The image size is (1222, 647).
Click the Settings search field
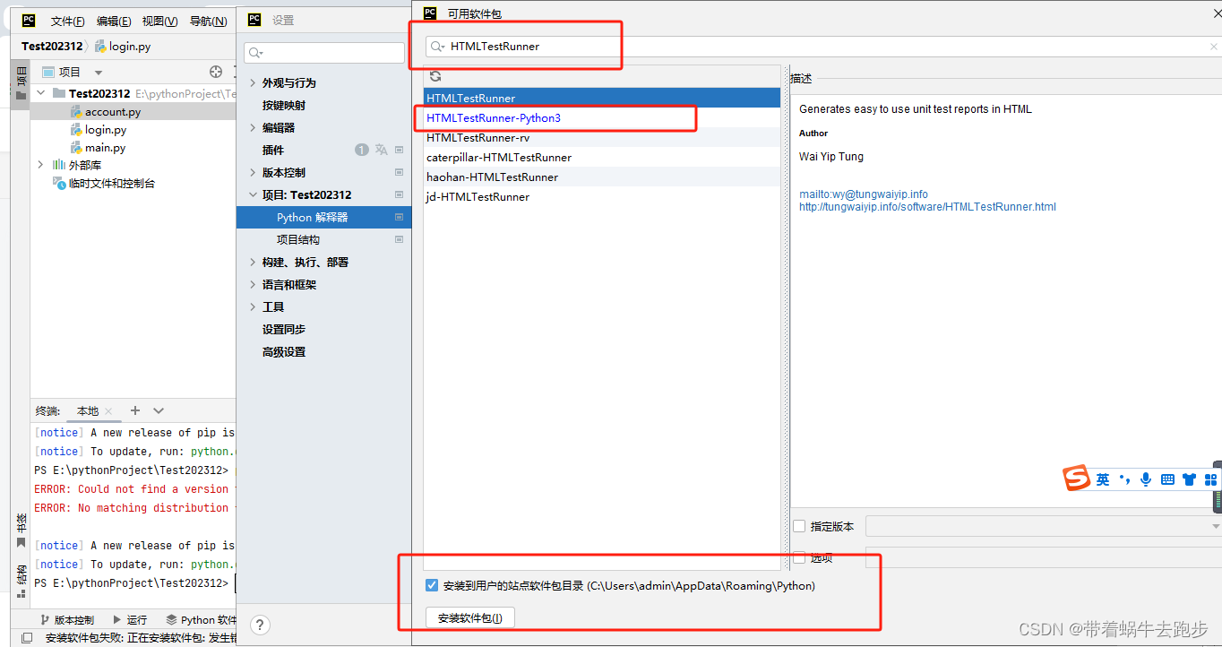coord(324,53)
